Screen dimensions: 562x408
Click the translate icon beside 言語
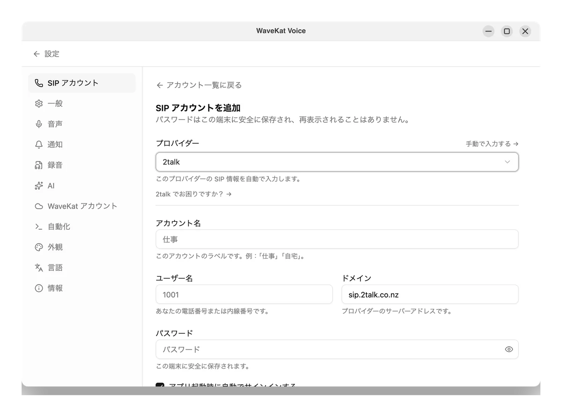coord(39,268)
